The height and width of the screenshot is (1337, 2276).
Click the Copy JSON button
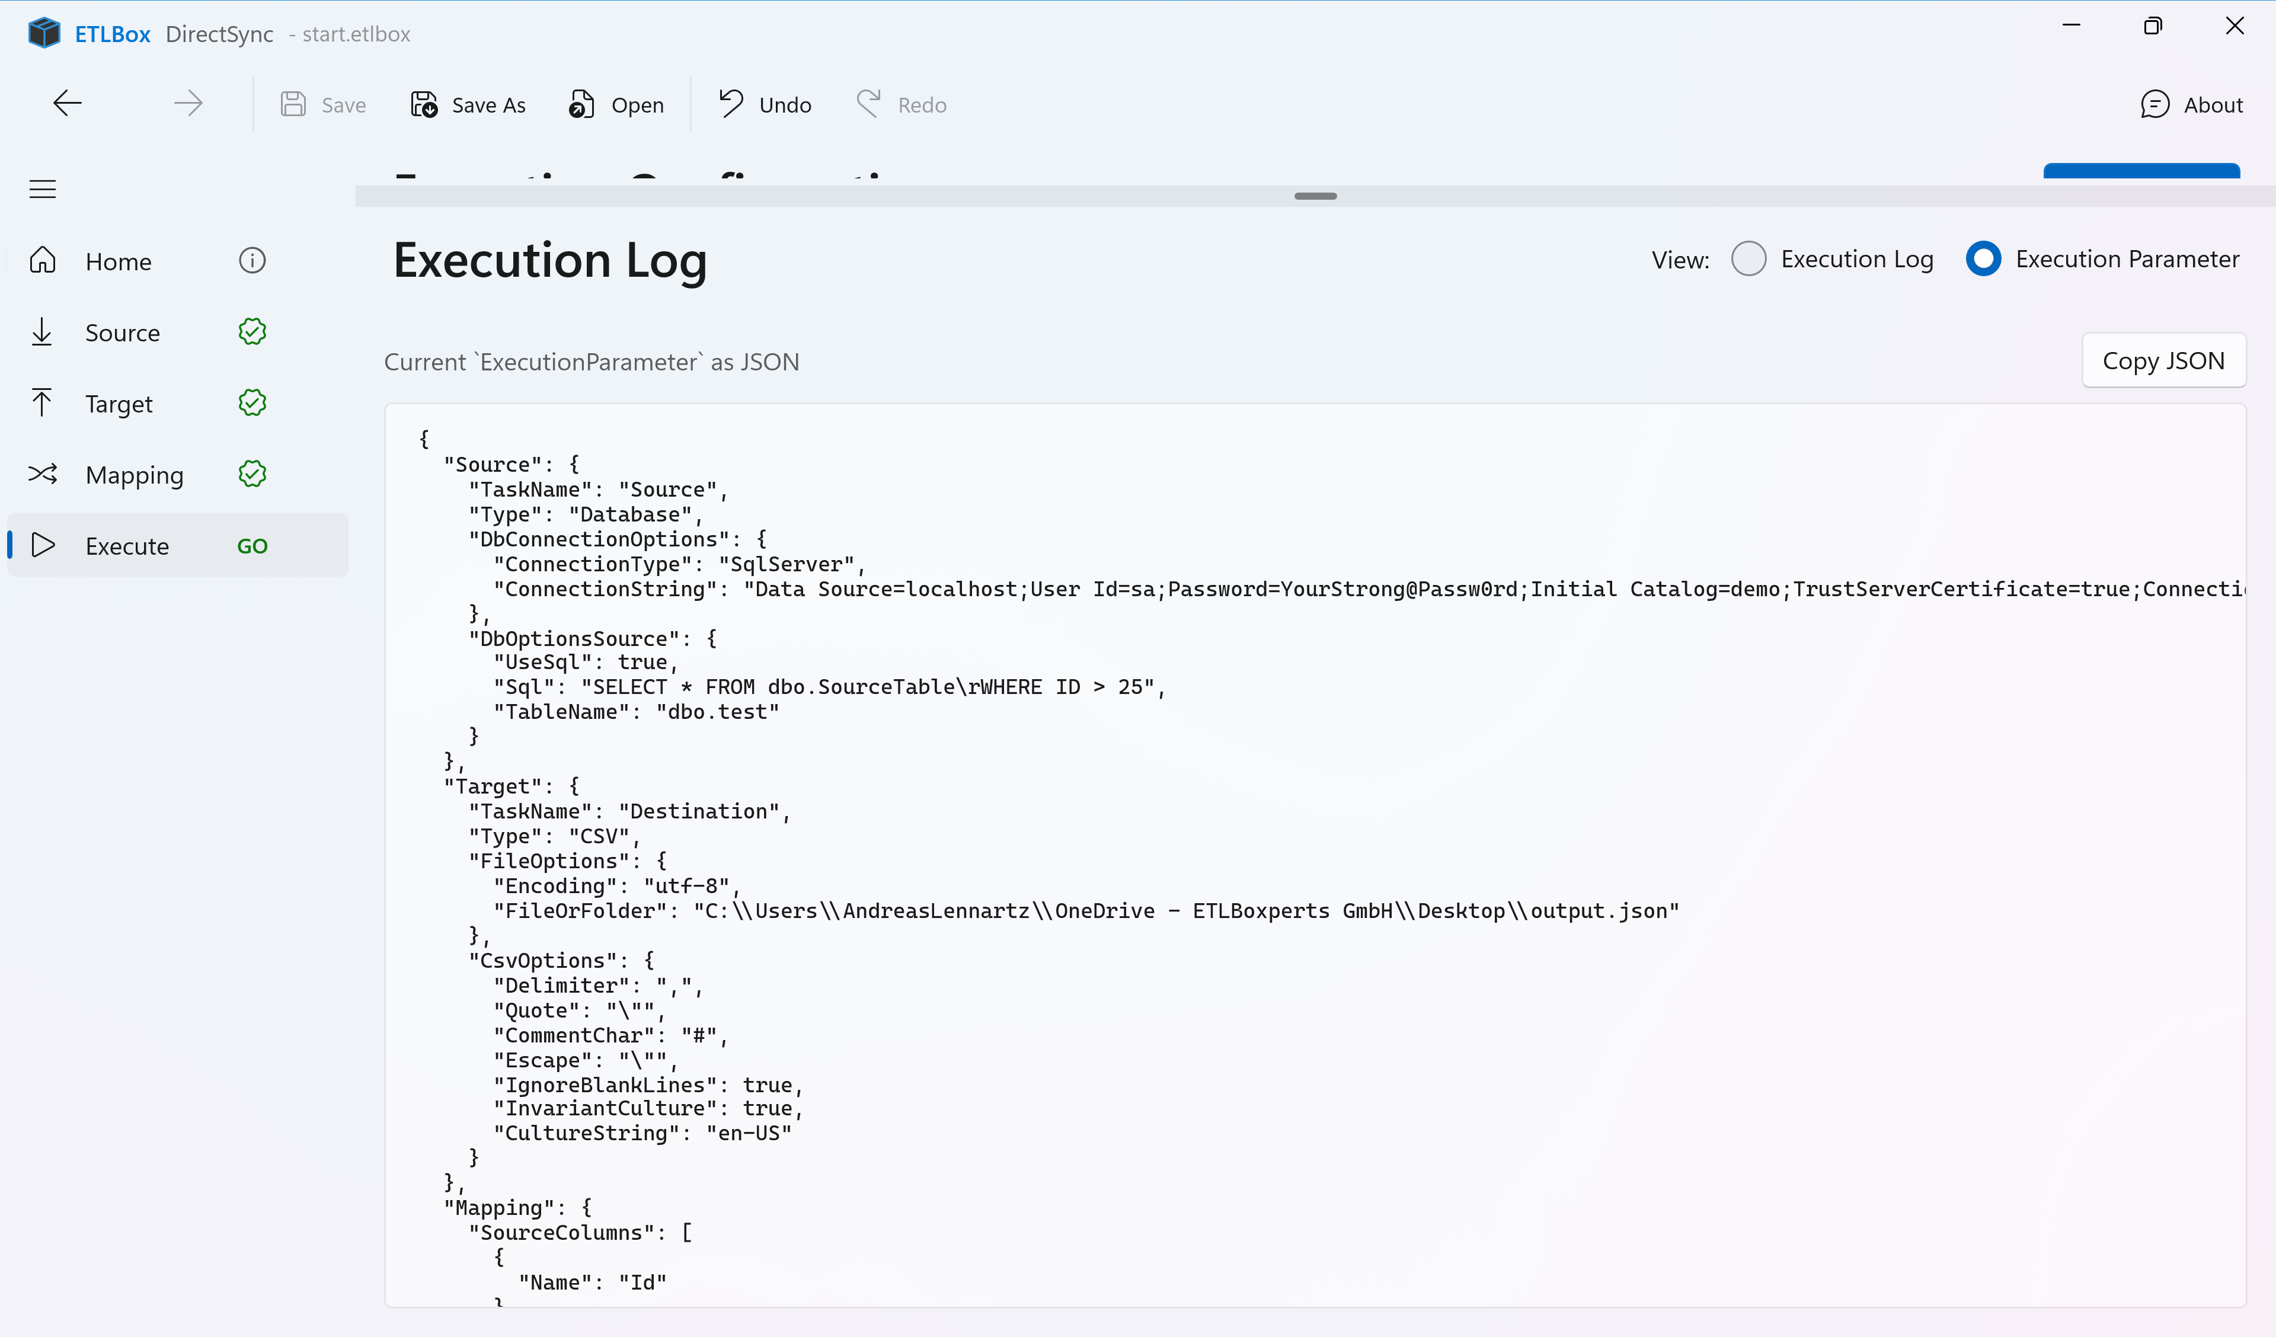click(2164, 360)
